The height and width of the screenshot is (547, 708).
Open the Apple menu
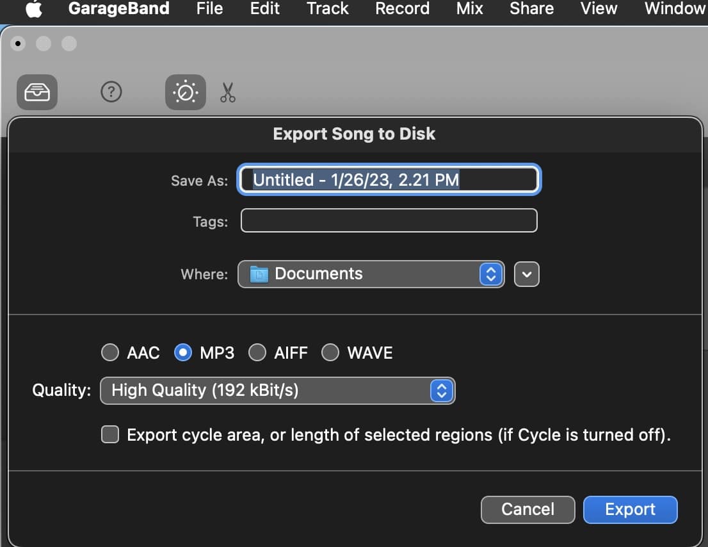(x=33, y=9)
